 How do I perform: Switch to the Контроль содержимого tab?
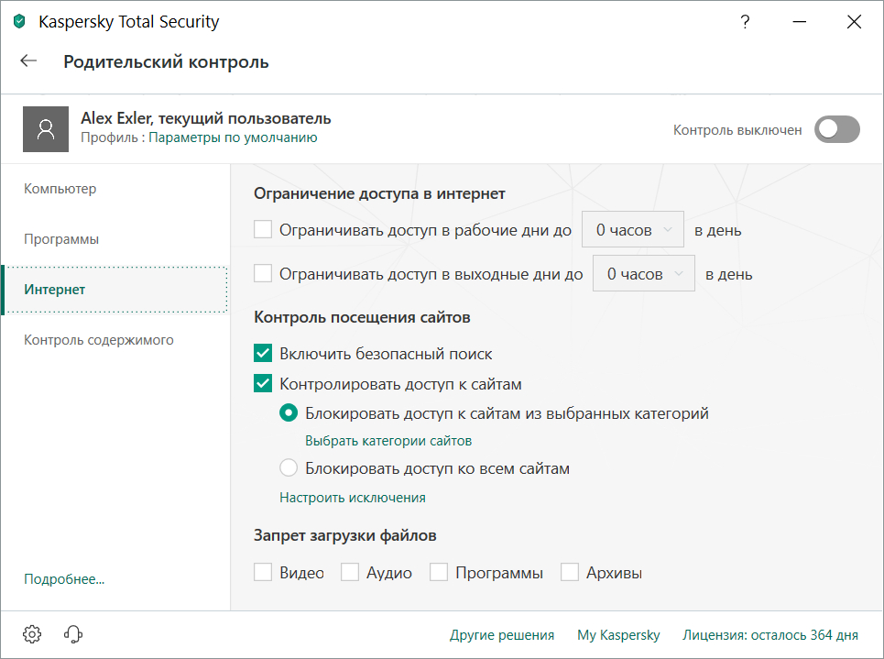click(99, 340)
